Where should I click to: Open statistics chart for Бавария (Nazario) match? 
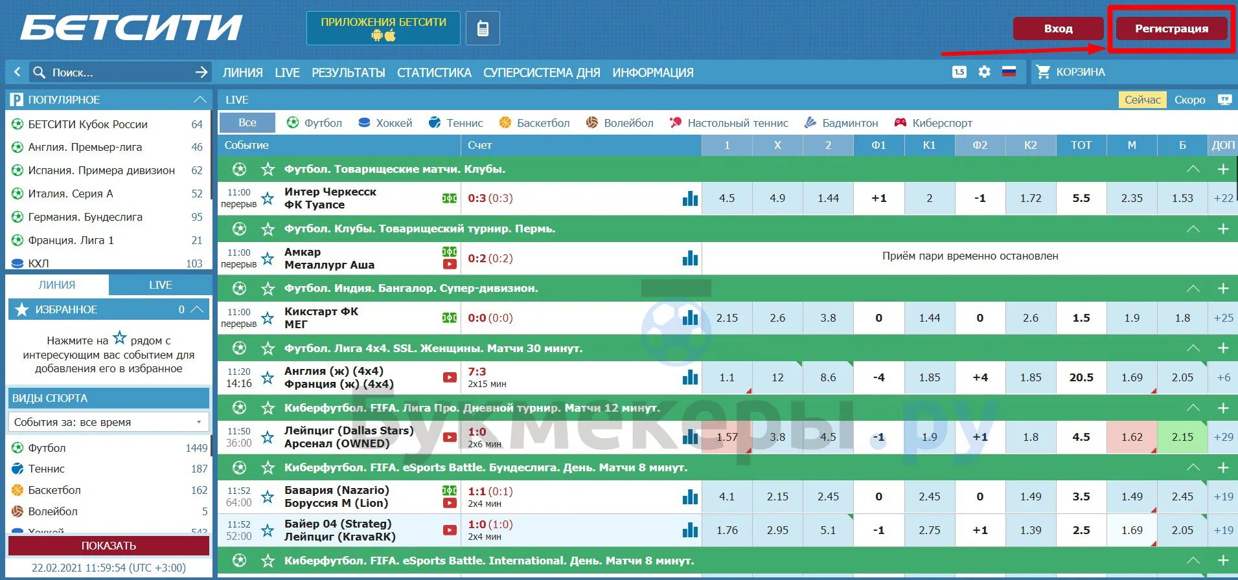pyautogui.click(x=690, y=496)
